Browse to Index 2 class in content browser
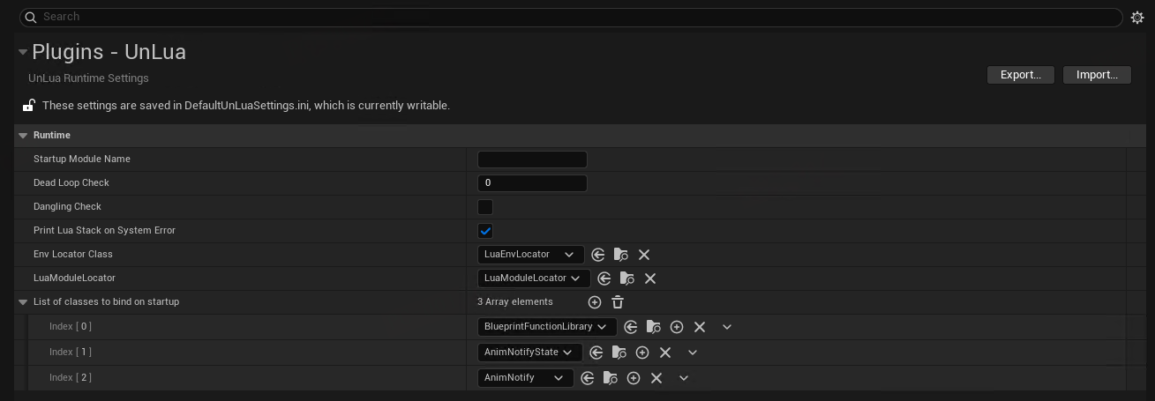This screenshot has width=1155, height=401. (611, 378)
